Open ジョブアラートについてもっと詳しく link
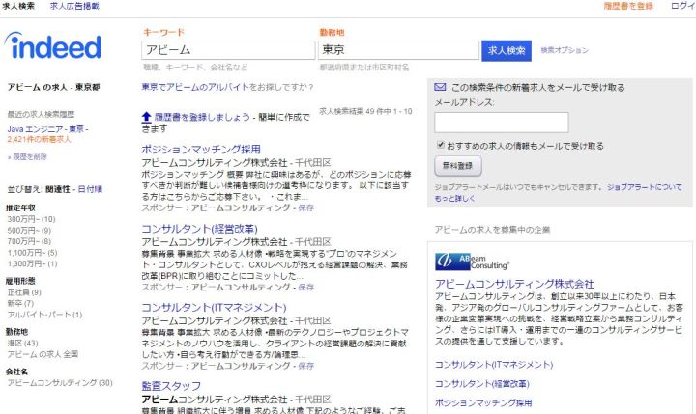Image resolution: width=696 pixels, height=414 pixels. [x=644, y=187]
